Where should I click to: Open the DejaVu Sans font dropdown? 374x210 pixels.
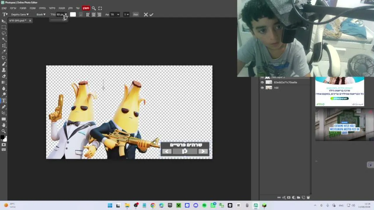[x=20, y=14]
